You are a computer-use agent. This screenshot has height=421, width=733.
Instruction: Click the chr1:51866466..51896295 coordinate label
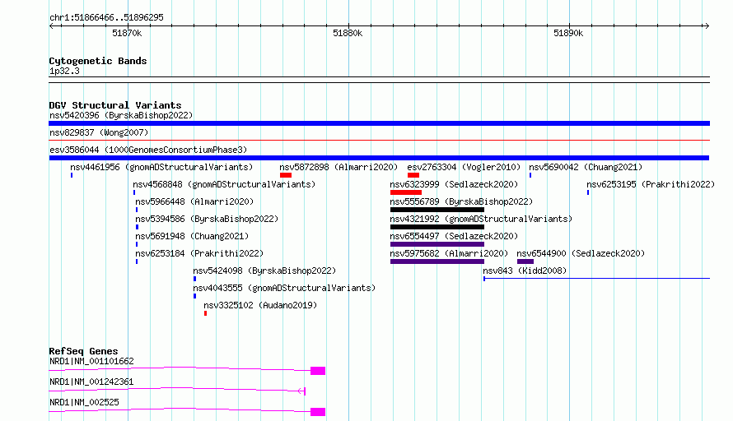[106, 18]
